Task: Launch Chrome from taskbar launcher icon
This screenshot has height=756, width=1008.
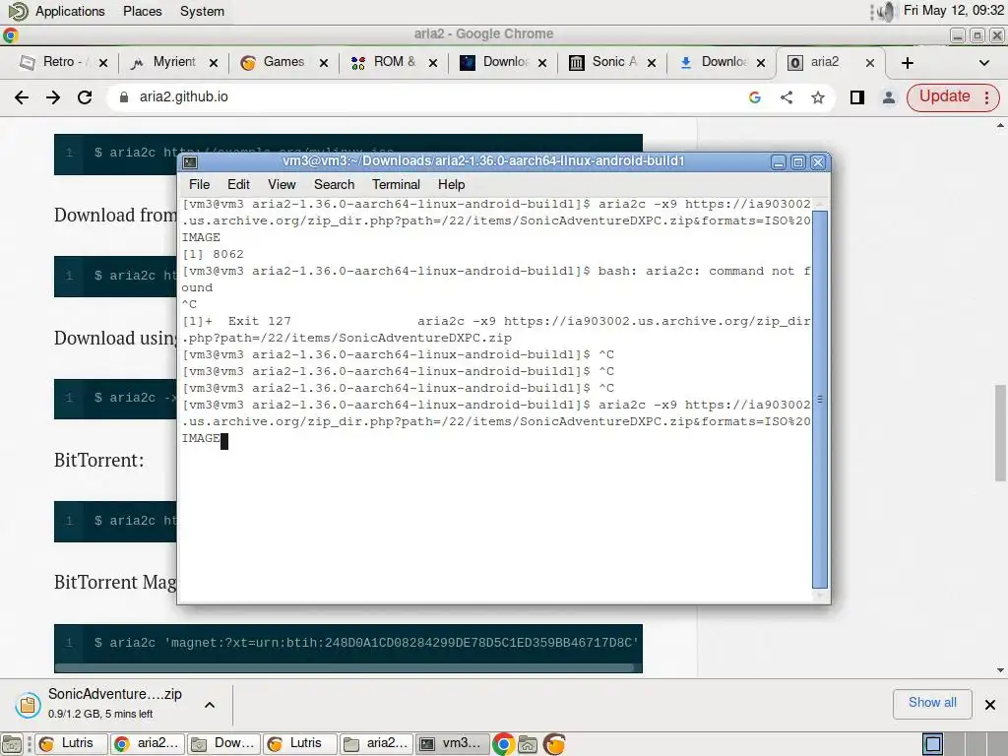Action: [x=503, y=744]
